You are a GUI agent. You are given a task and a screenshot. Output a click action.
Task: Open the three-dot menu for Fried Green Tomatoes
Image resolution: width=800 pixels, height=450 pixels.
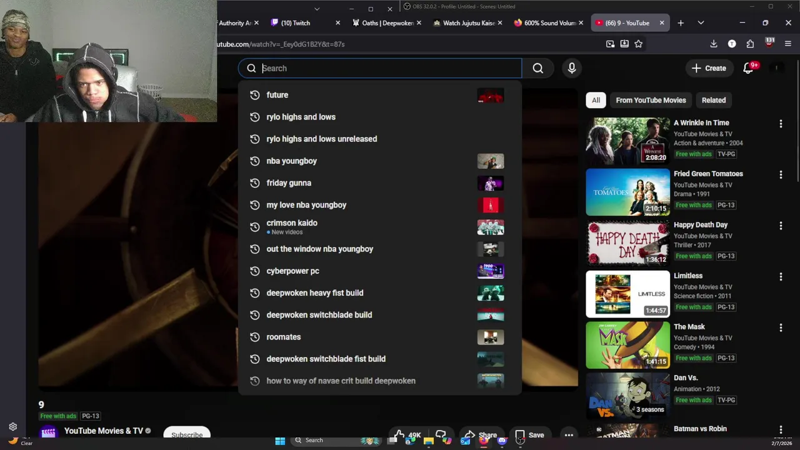781,175
